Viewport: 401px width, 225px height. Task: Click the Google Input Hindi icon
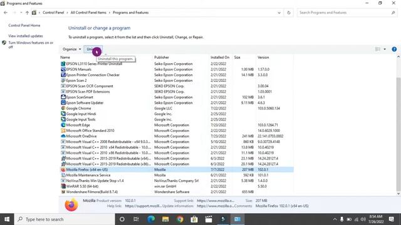(63, 114)
